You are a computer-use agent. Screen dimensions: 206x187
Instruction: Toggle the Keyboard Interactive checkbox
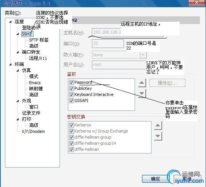[x=71, y=94]
